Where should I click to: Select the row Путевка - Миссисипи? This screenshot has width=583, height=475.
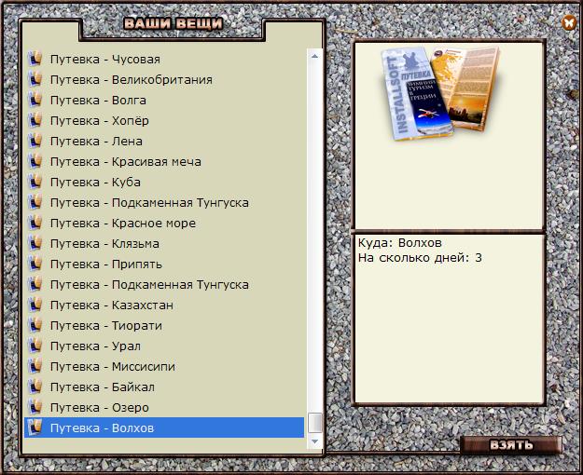164,367
